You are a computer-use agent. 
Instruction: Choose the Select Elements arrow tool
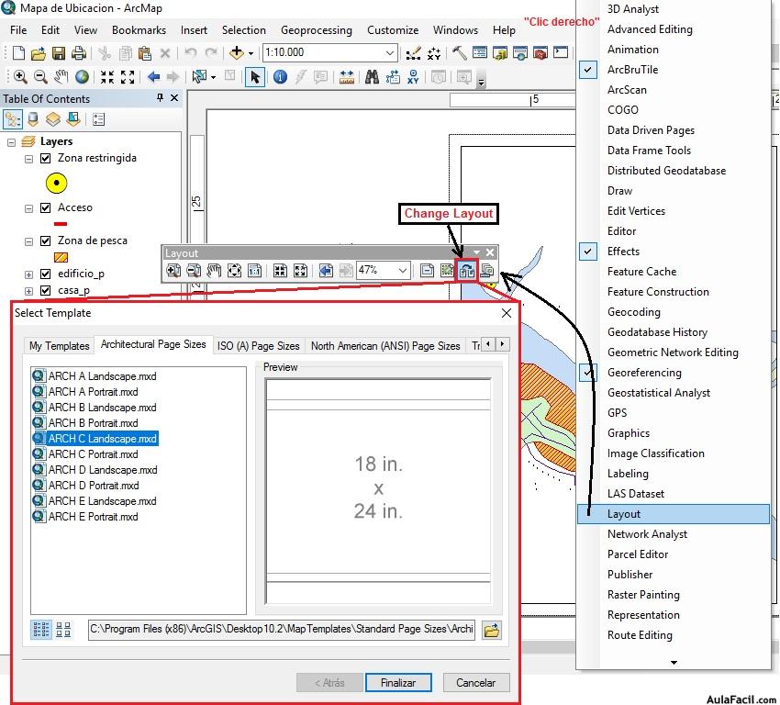point(255,77)
